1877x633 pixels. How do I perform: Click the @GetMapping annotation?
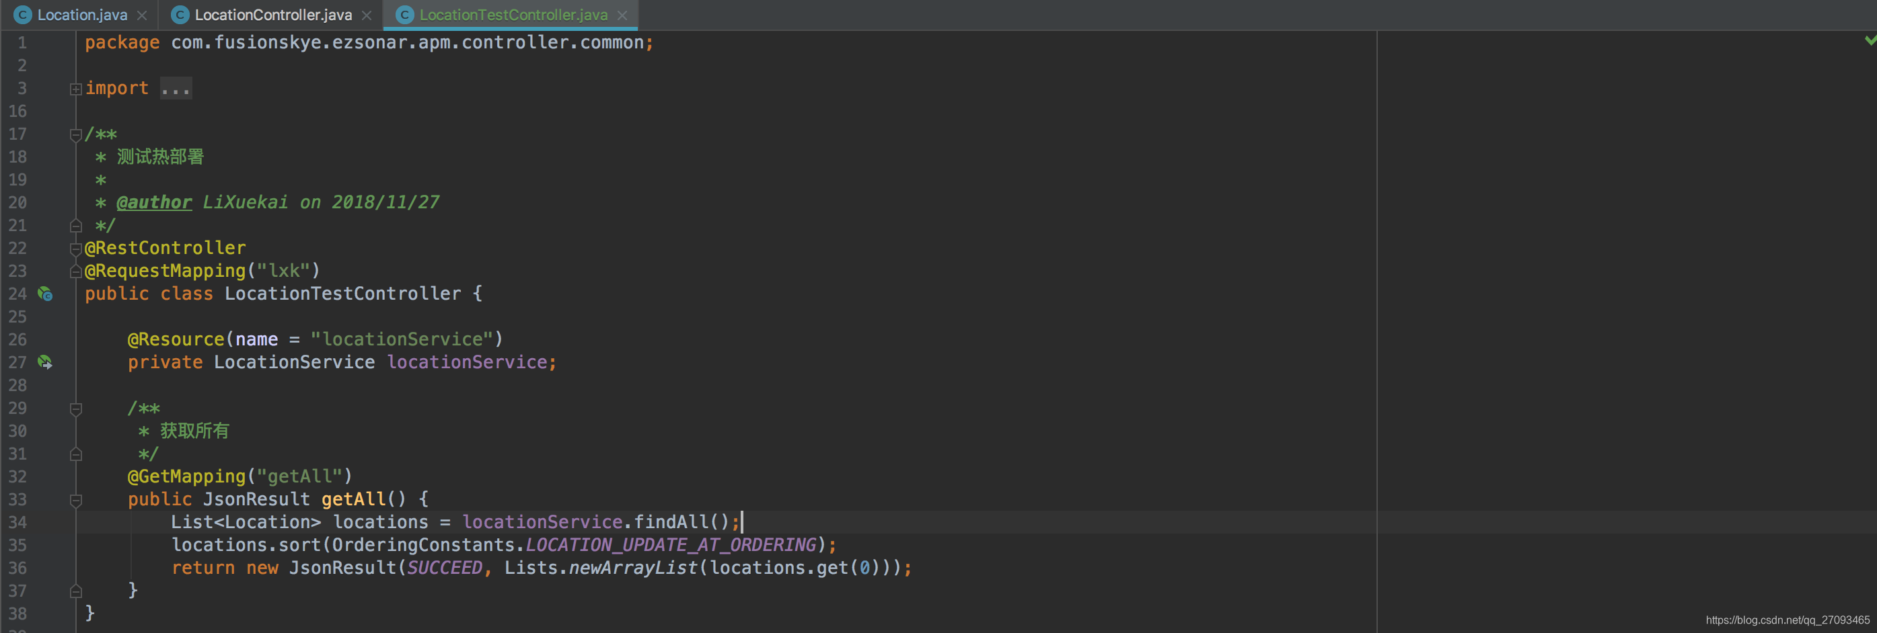pos(187,476)
